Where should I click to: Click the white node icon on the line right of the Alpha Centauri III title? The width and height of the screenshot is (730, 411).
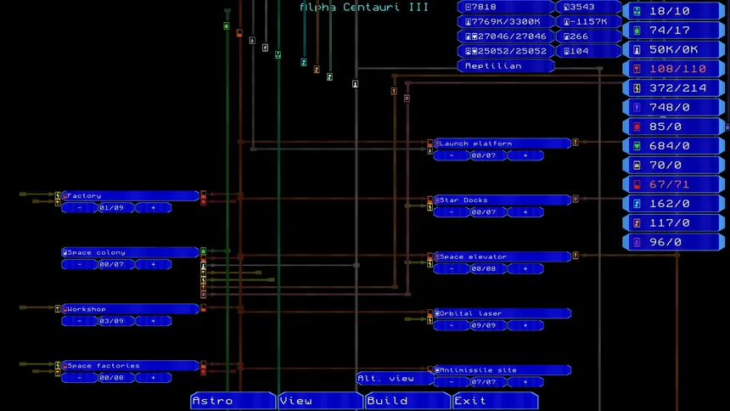355,84
